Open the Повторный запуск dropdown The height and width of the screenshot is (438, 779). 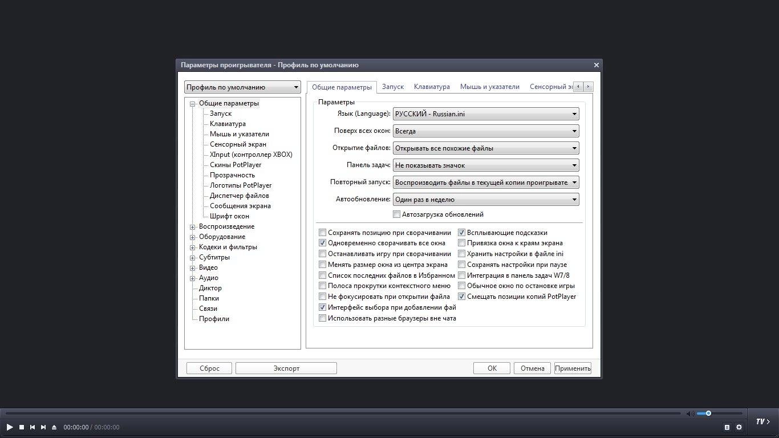[486, 182]
